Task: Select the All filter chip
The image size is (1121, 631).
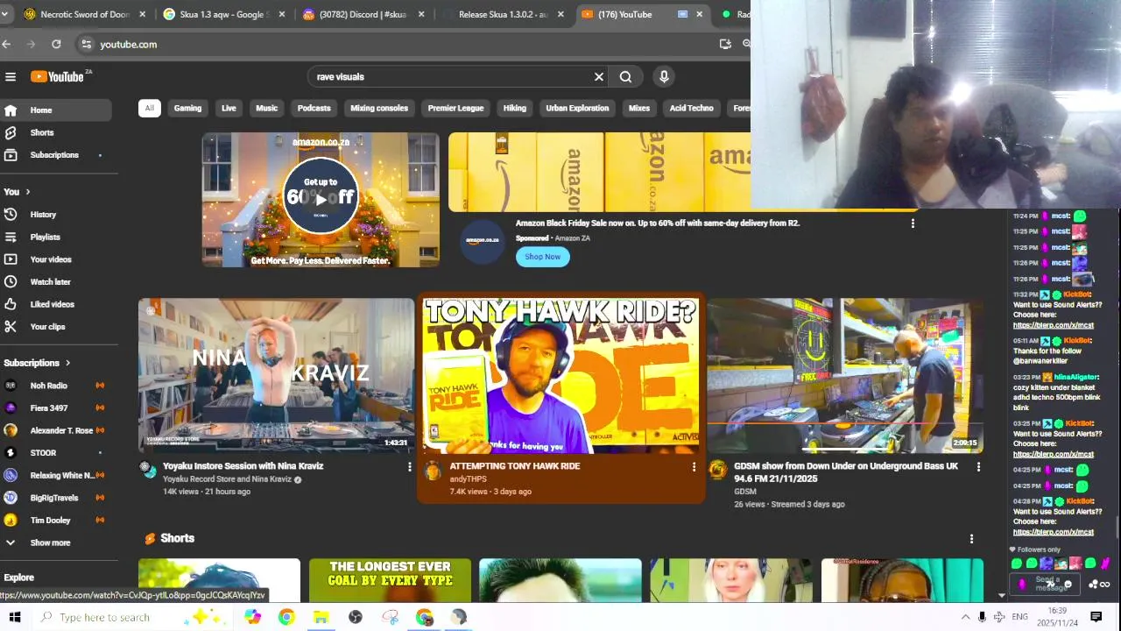Action: coord(149,109)
